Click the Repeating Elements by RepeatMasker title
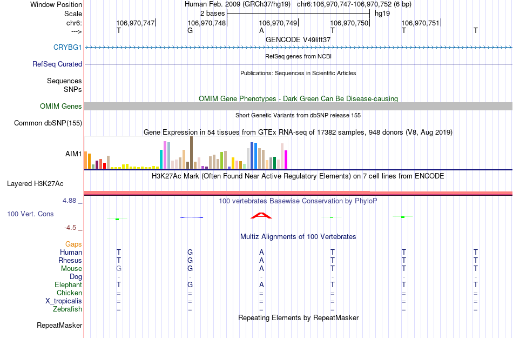This screenshot has height=338, width=513. [x=298, y=317]
